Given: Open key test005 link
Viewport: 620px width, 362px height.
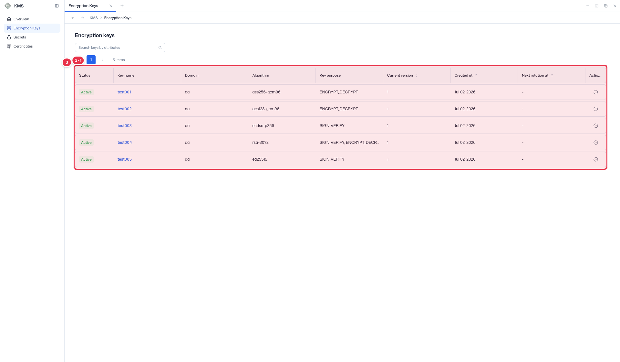Looking at the screenshot, I should coord(125,159).
